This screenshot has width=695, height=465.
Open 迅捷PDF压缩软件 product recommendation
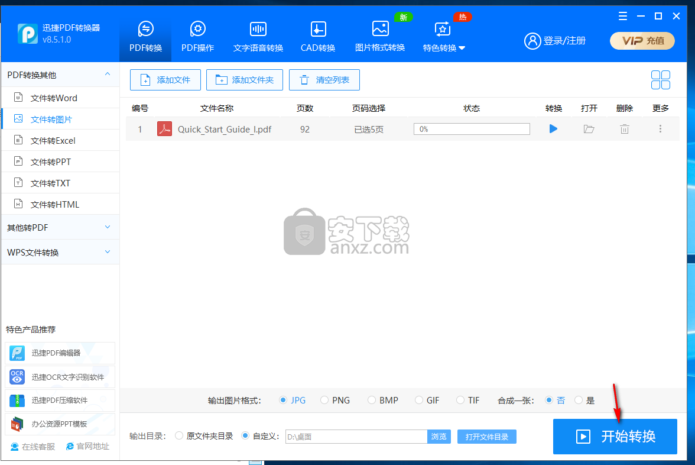click(x=60, y=400)
